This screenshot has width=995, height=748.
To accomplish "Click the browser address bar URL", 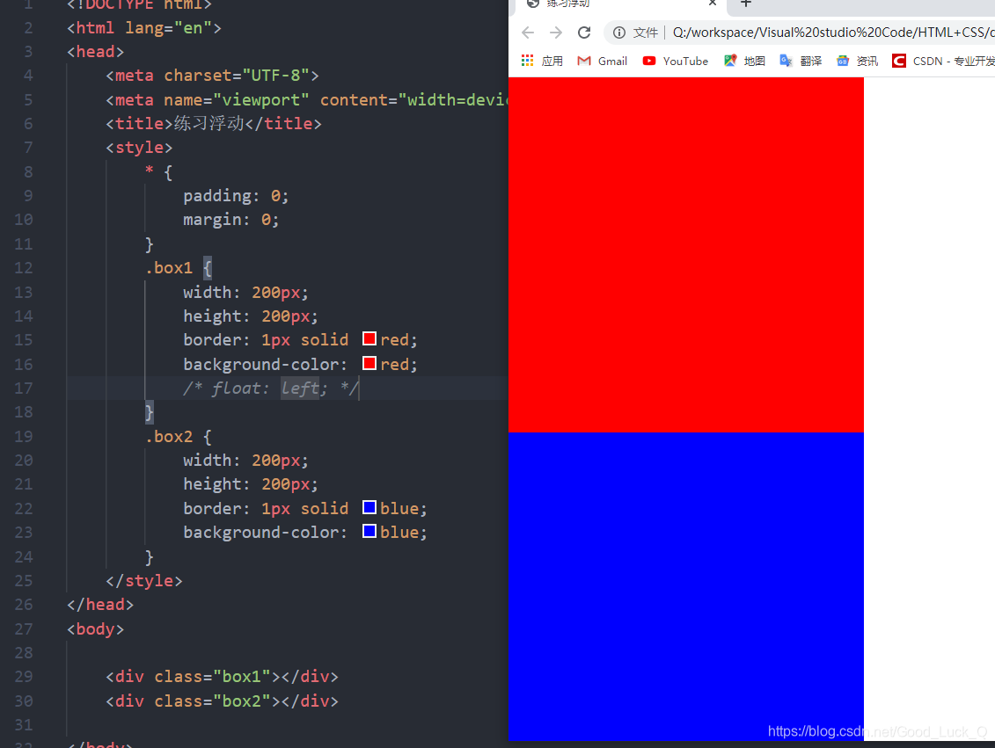I will pos(833,33).
